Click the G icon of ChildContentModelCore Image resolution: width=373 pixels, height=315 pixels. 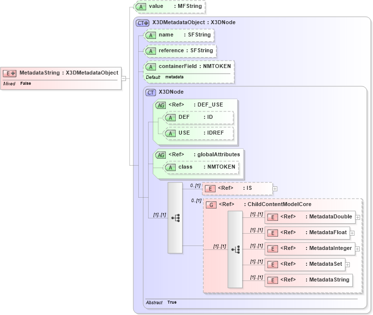tap(211, 205)
